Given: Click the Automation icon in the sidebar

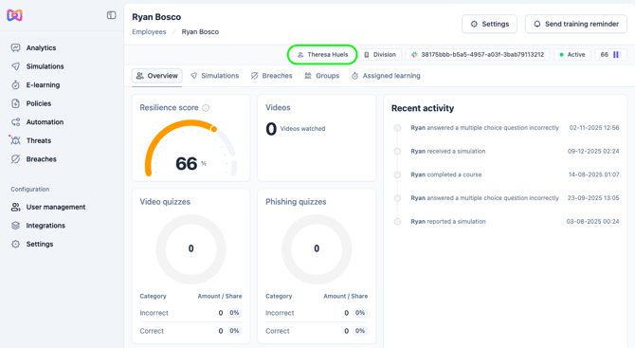Looking at the screenshot, I should pos(15,122).
